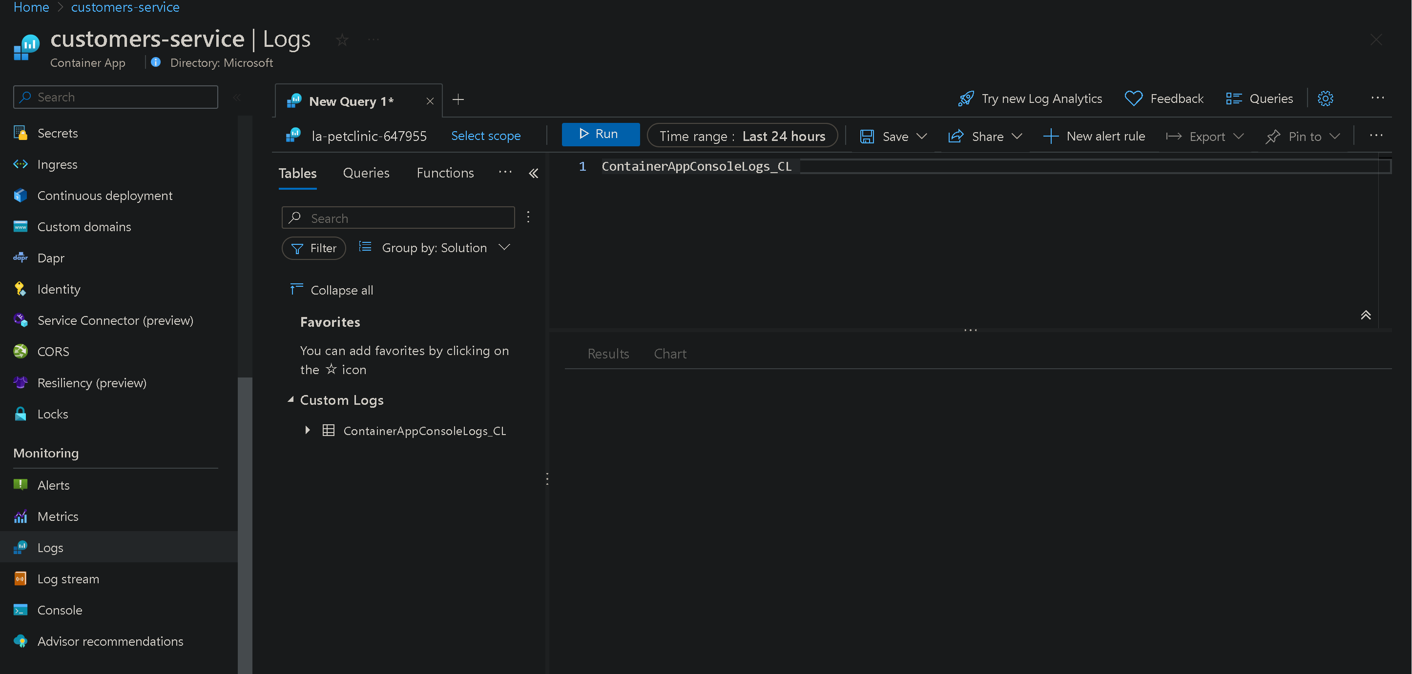1412x674 pixels.
Task: Open the Ingress settings
Action: click(57, 164)
